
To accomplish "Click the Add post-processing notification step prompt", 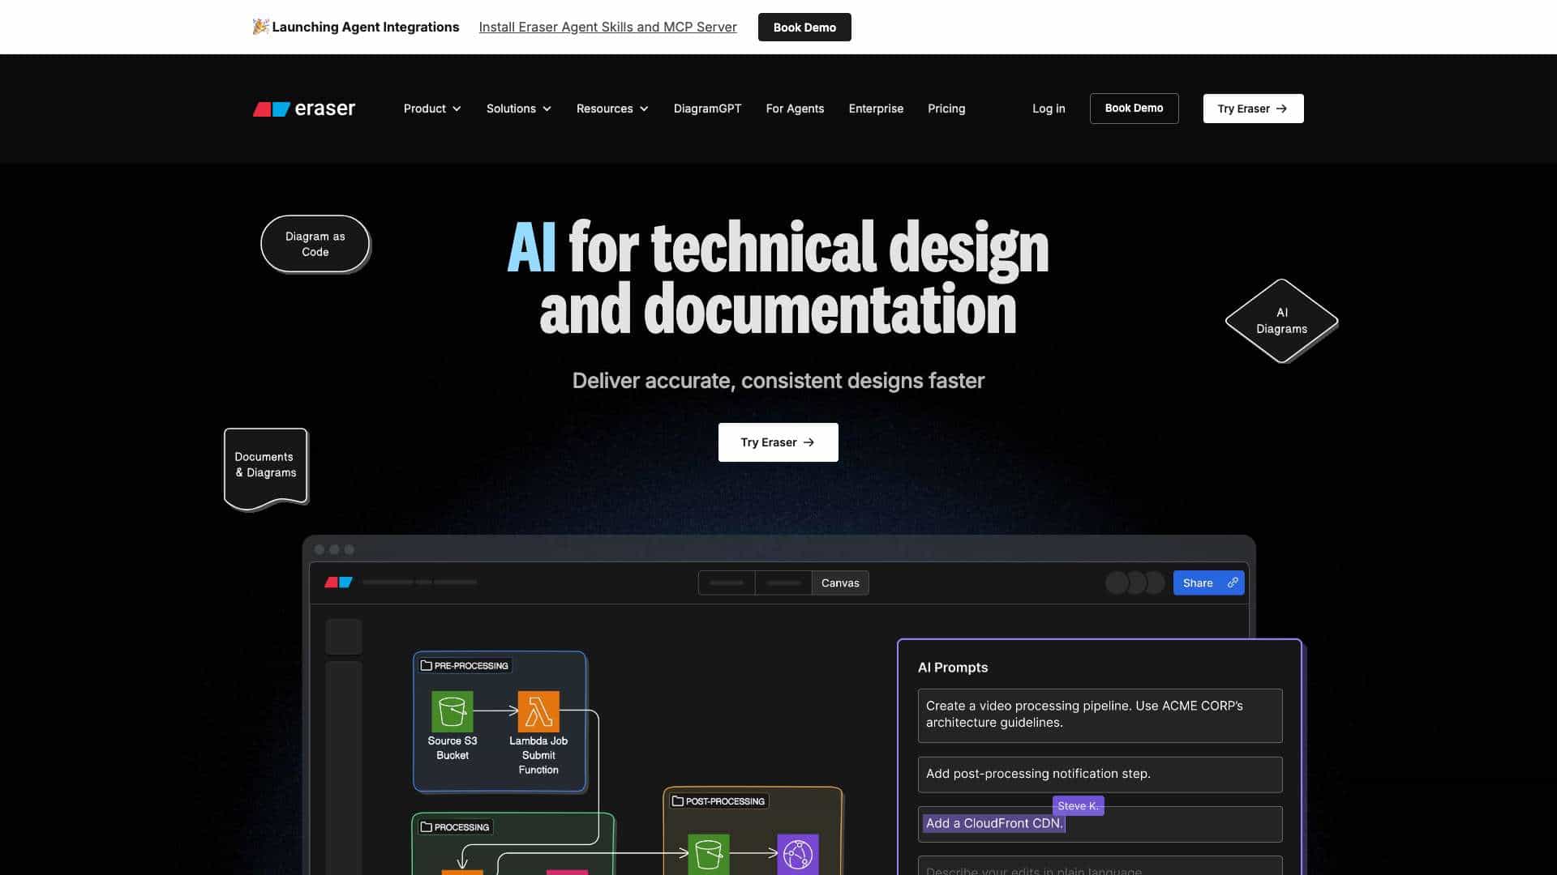I will pos(1100,775).
